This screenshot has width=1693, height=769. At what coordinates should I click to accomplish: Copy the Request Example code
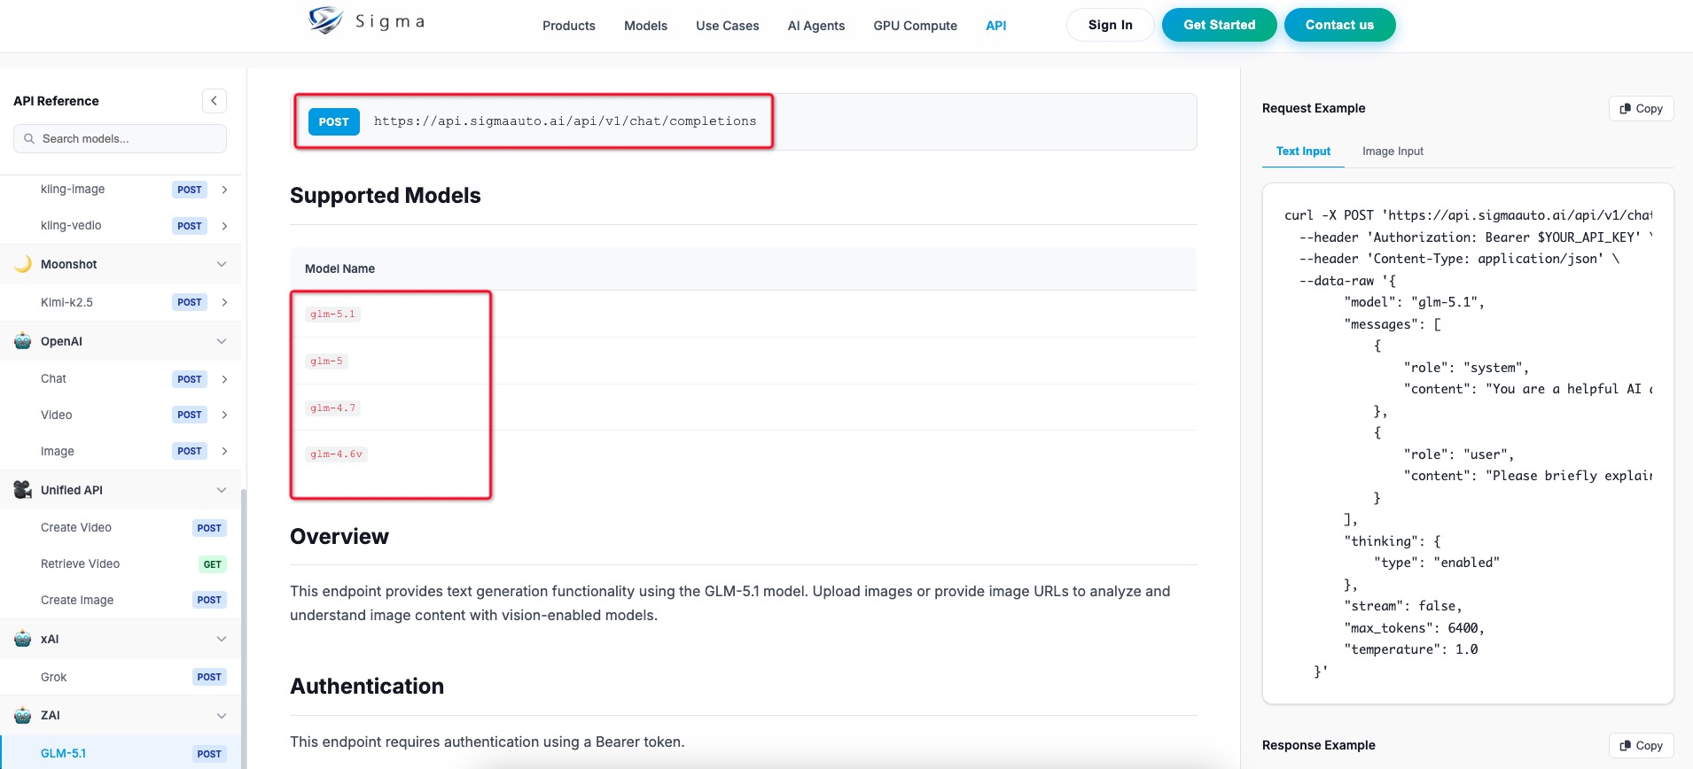[x=1642, y=109]
